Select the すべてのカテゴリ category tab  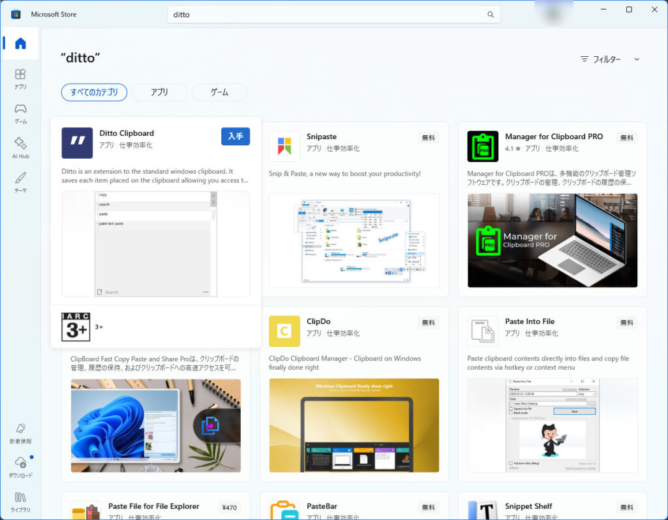click(94, 92)
